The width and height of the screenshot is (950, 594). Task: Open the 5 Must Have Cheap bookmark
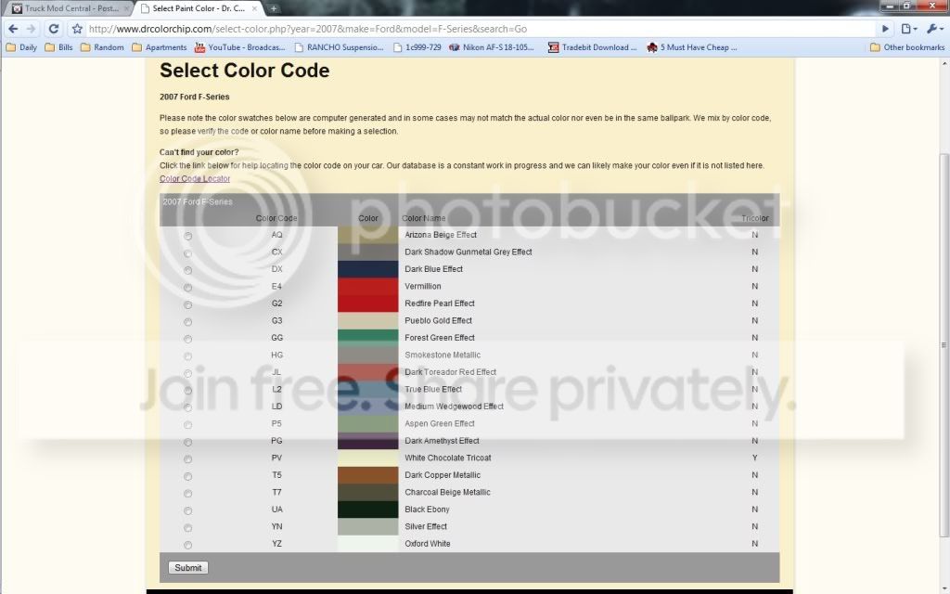pos(691,47)
